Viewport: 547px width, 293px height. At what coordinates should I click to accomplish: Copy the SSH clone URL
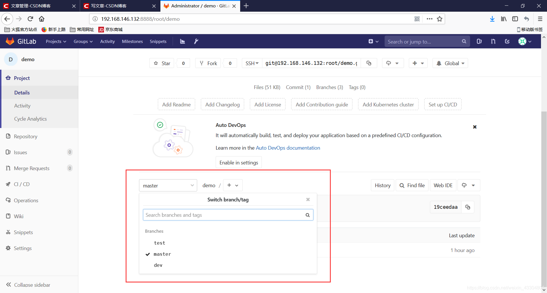point(369,63)
